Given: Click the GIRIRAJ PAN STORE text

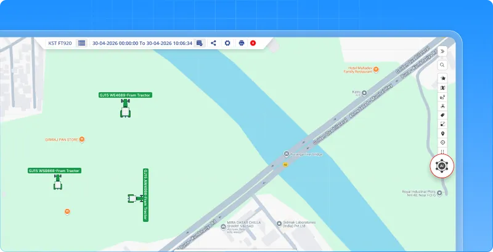Looking at the screenshot, I should [x=62, y=140].
